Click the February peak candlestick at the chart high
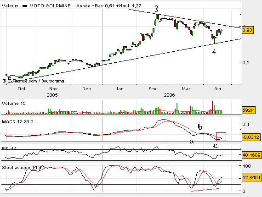This screenshot has height=197, width=262. coord(157,16)
